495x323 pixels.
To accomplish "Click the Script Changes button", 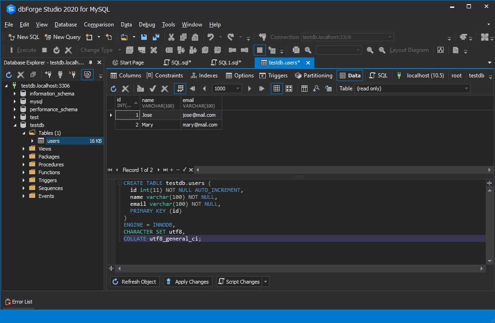I will 239,282.
